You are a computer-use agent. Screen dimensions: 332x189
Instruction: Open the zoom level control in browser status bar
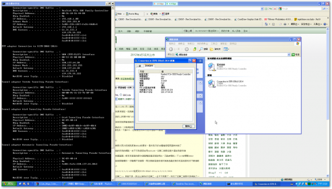coord(321,180)
